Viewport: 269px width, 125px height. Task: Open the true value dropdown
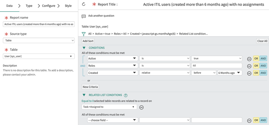[217, 59]
